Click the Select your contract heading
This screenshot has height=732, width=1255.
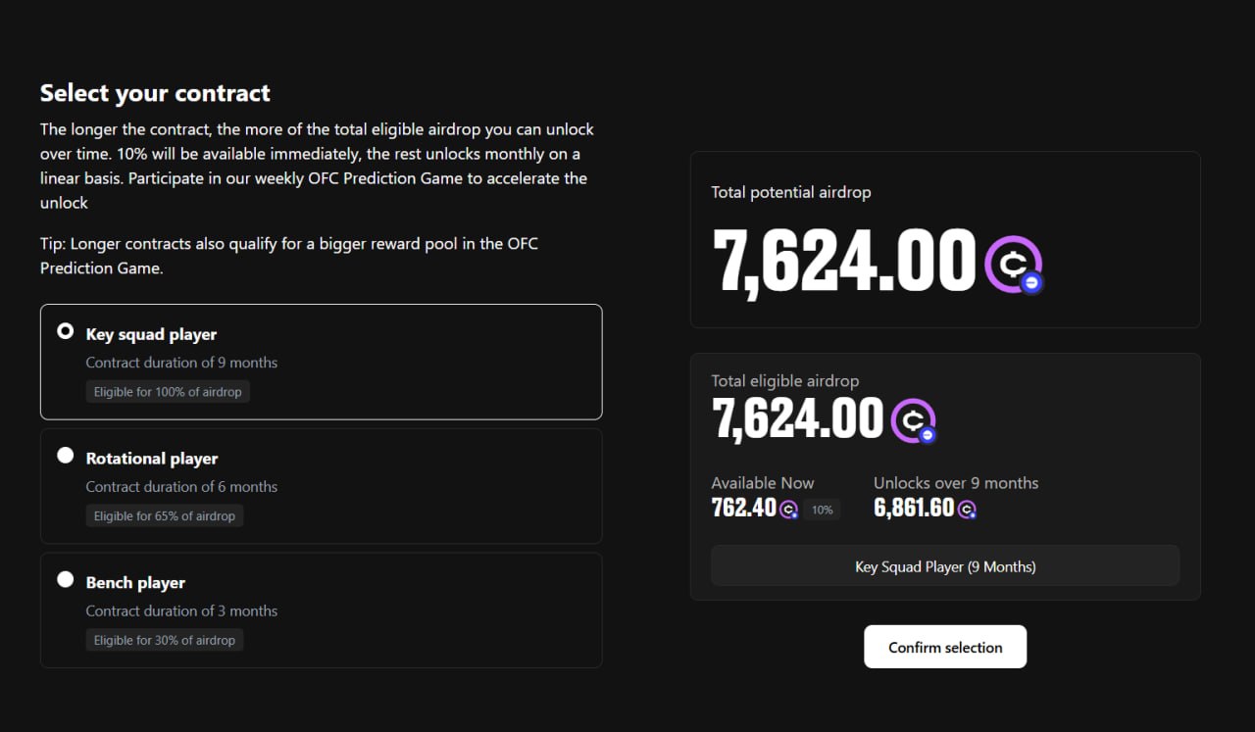pos(155,93)
